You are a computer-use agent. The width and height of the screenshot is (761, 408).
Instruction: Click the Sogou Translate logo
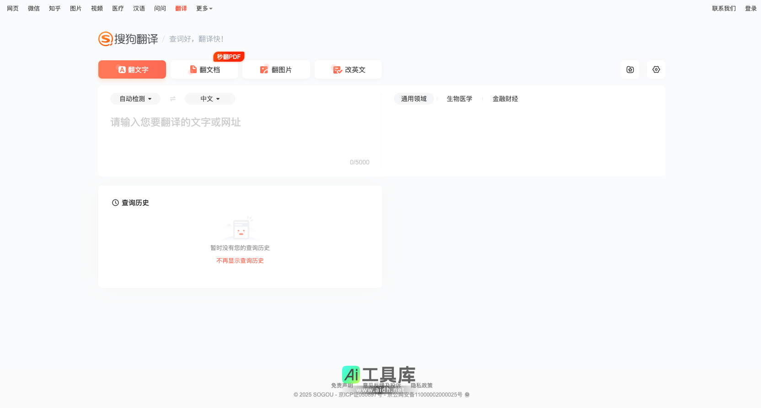[128, 39]
